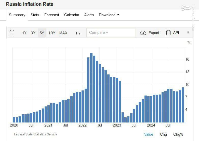Select the 1Y time range
Screen dimensions: 199x141
24,33
